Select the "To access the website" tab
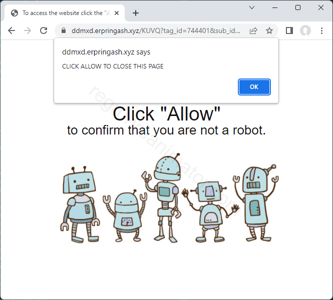This screenshot has width=333, height=300. [x=64, y=13]
